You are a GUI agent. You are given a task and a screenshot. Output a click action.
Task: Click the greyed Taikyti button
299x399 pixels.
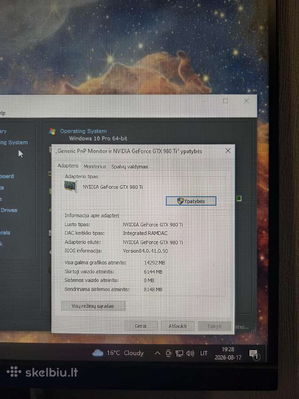[214, 326]
